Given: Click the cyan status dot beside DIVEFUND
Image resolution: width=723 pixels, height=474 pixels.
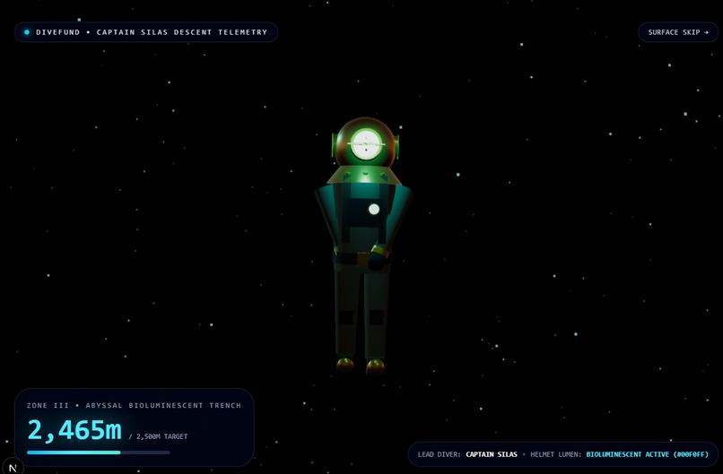Looking at the screenshot, I should pyautogui.click(x=27, y=32).
